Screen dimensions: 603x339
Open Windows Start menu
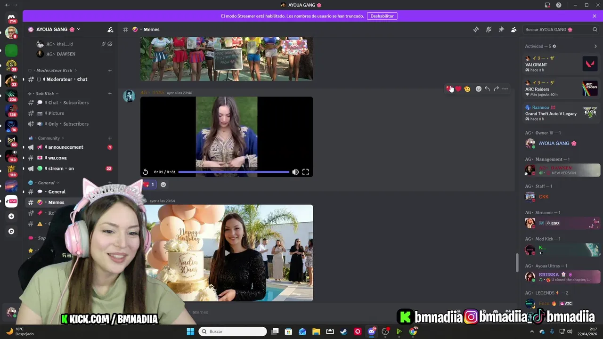(x=190, y=331)
